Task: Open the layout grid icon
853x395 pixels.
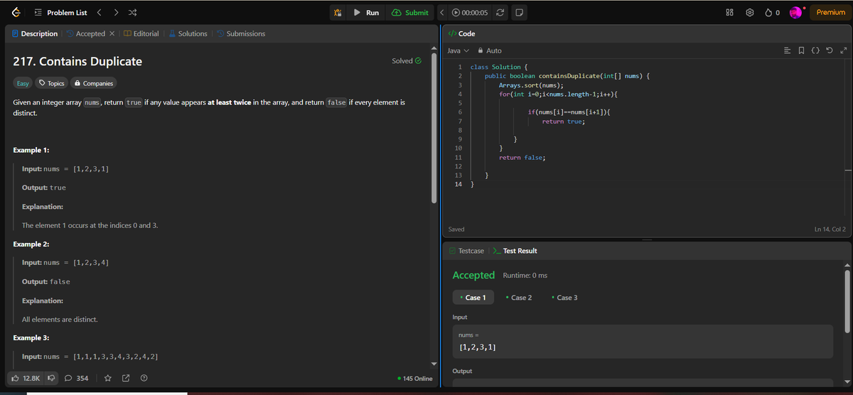Action: [x=729, y=13]
